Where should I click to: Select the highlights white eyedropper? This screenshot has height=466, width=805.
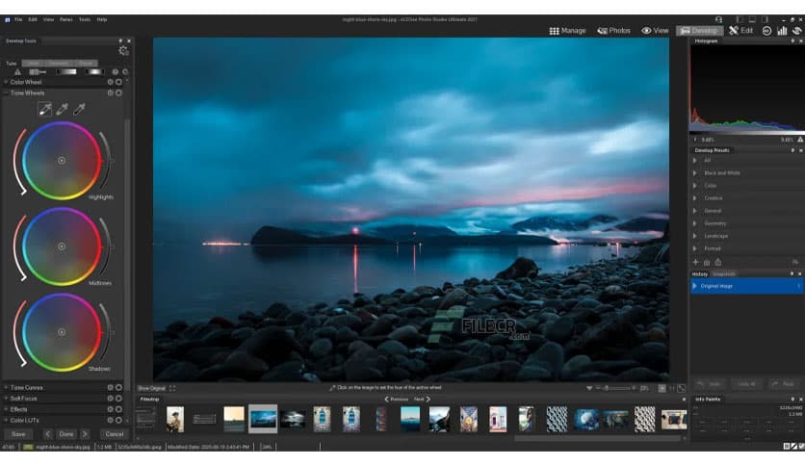(x=45, y=109)
